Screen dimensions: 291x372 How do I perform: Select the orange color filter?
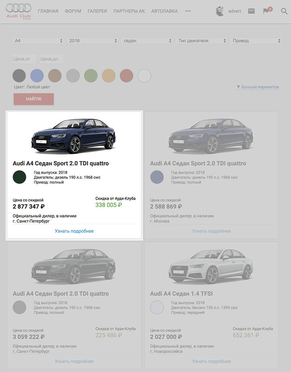coord(109,76)
